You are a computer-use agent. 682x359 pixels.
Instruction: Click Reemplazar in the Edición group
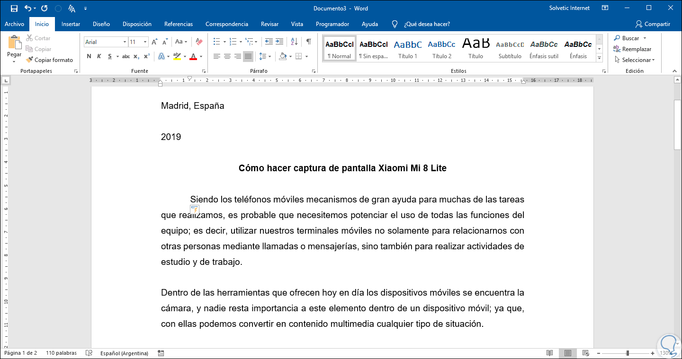633,49
